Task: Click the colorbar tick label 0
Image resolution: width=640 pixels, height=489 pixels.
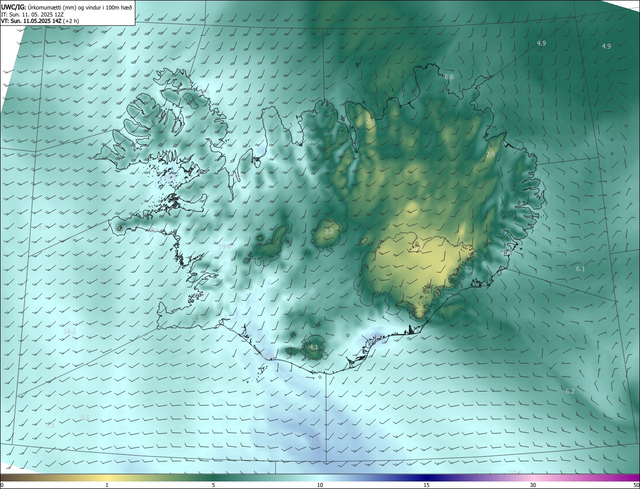Action: (2, 485)
